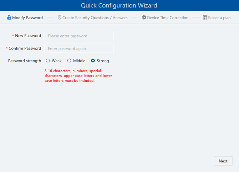Go to Create Security Questions / Answers step

(x=95, y=17)
